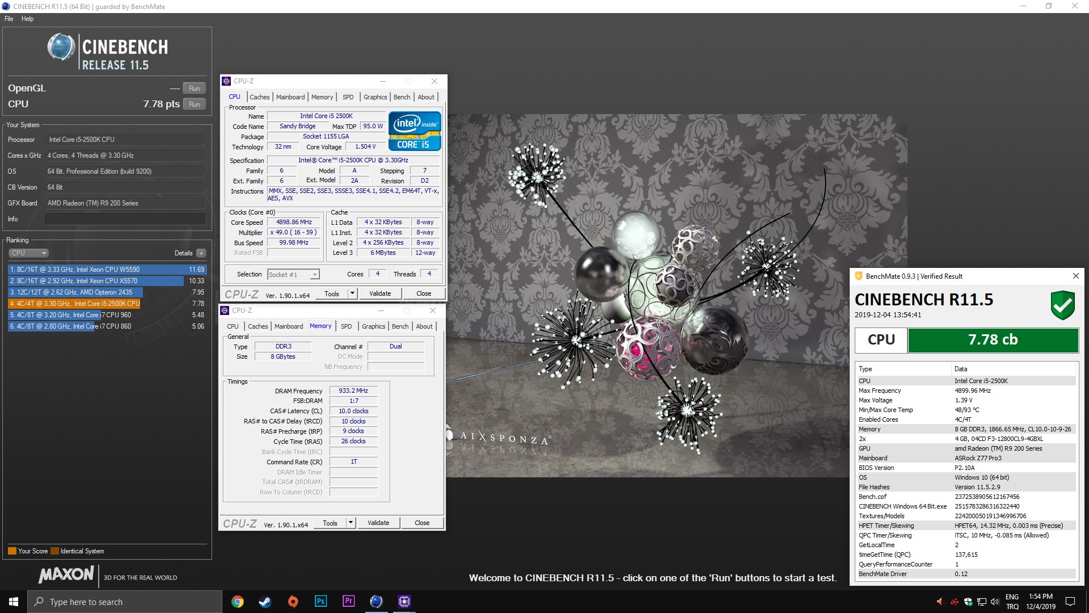Switch to Mainboard tab in upper CPU-Z

click(x=290, y=97)
